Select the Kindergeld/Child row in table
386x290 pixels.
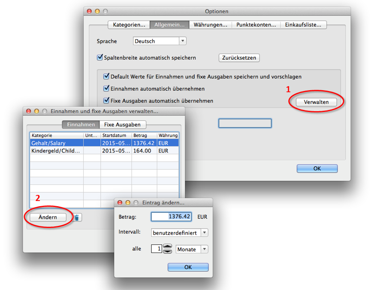[x=56, y=151]
